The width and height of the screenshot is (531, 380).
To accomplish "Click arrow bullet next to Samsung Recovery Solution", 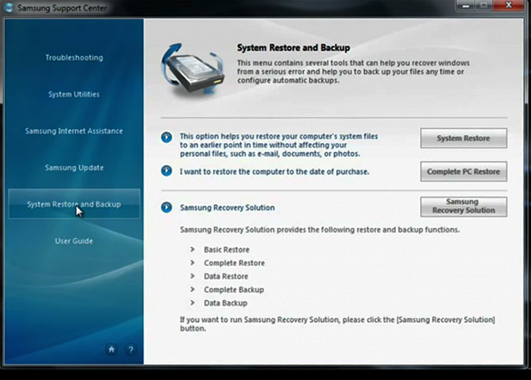I will coord(167,208).
